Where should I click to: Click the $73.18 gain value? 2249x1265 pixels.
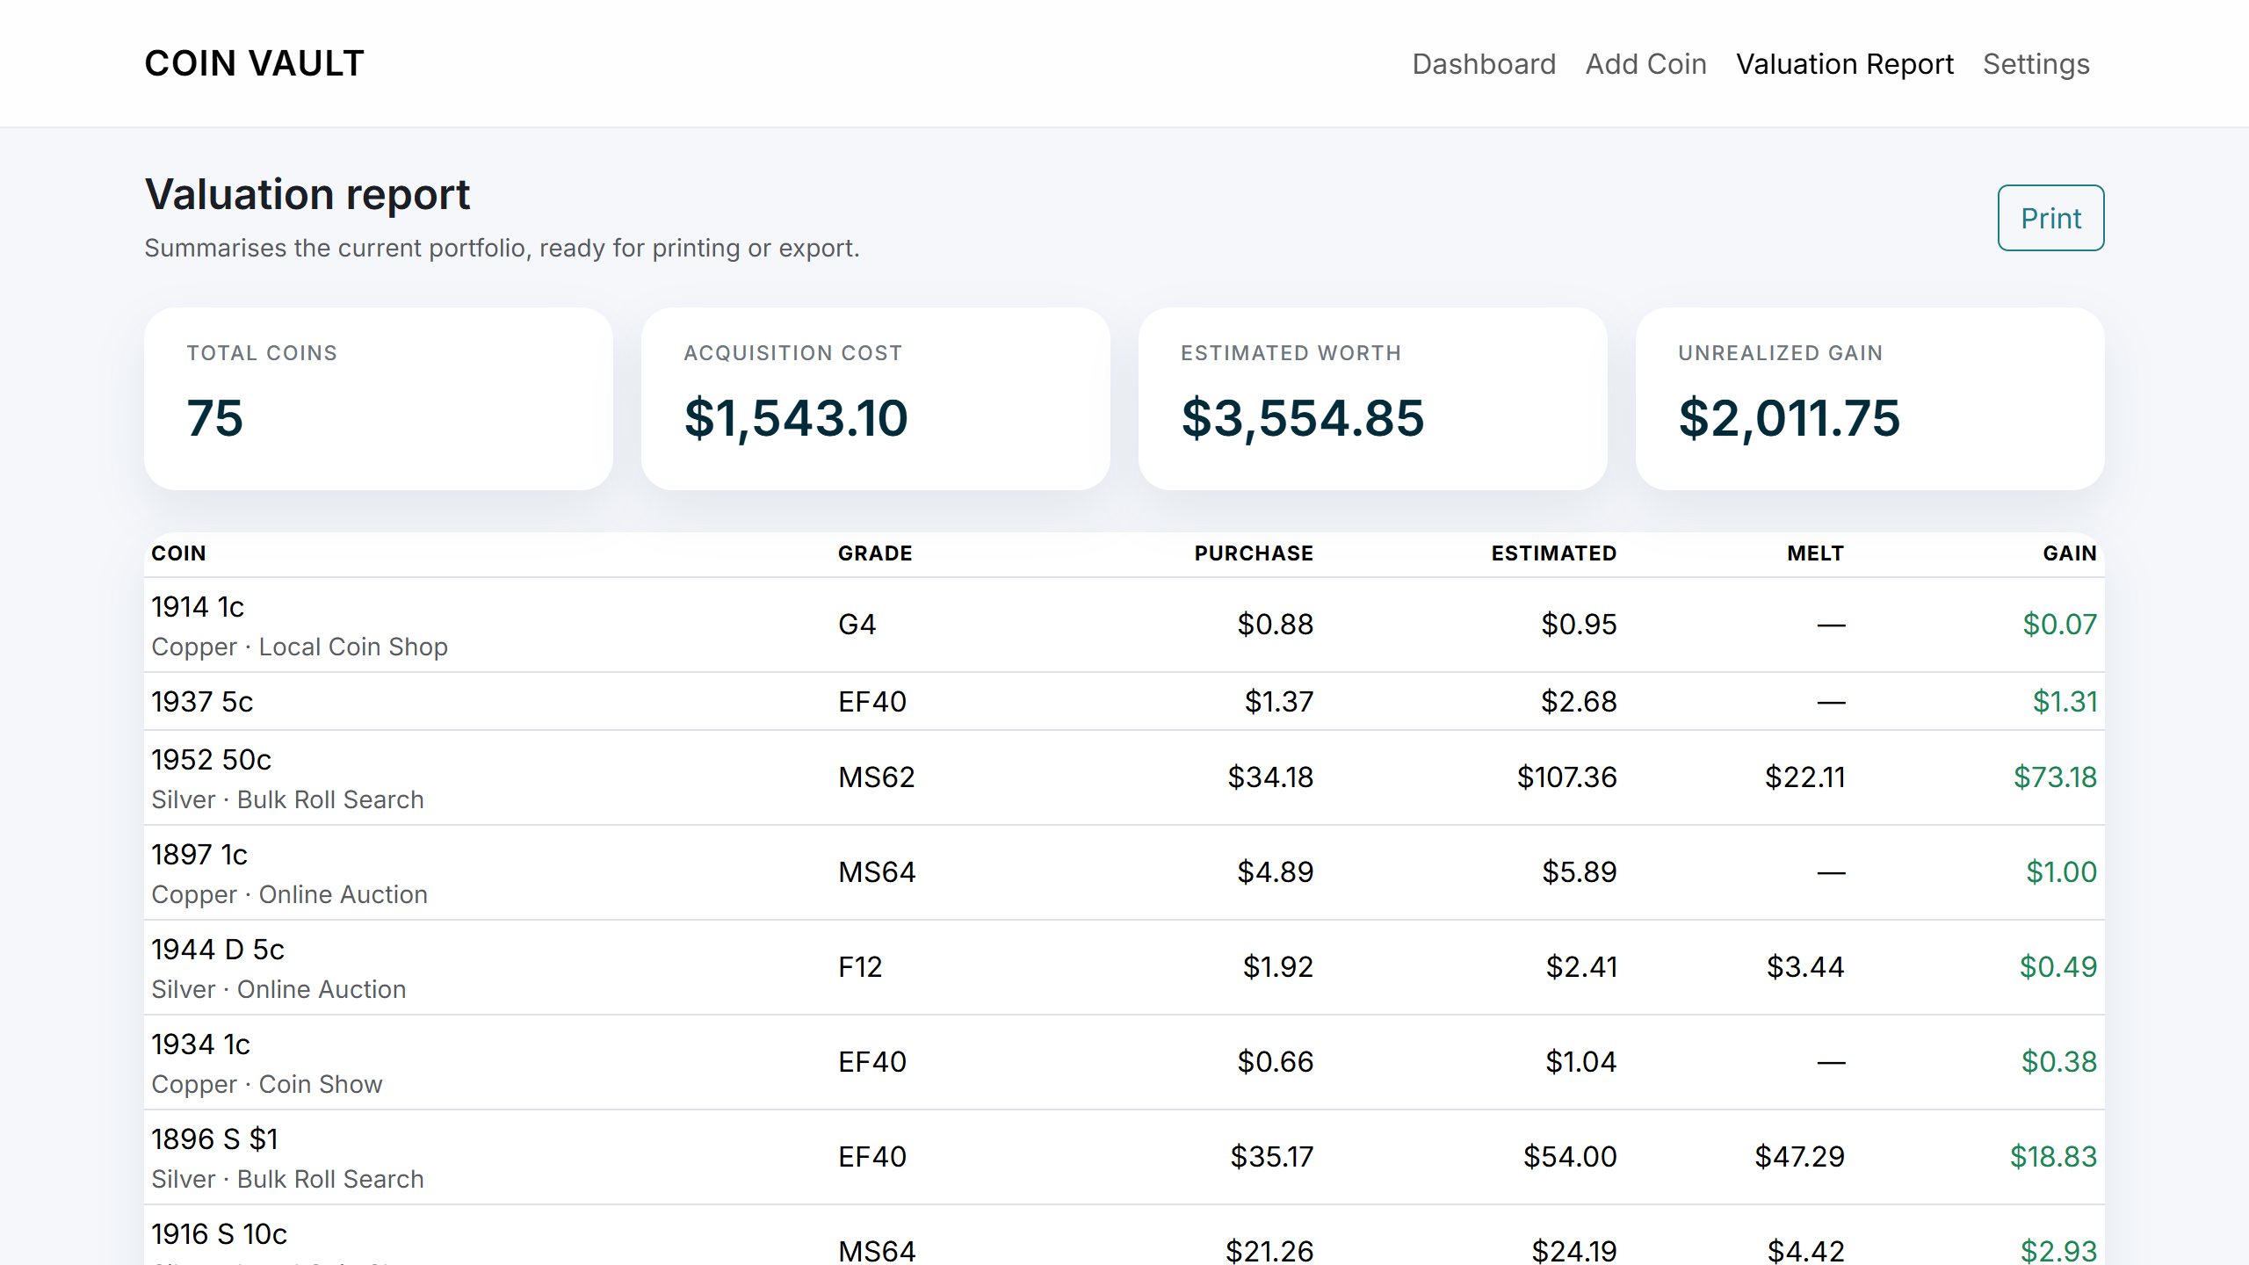[x=2056, y=777]
